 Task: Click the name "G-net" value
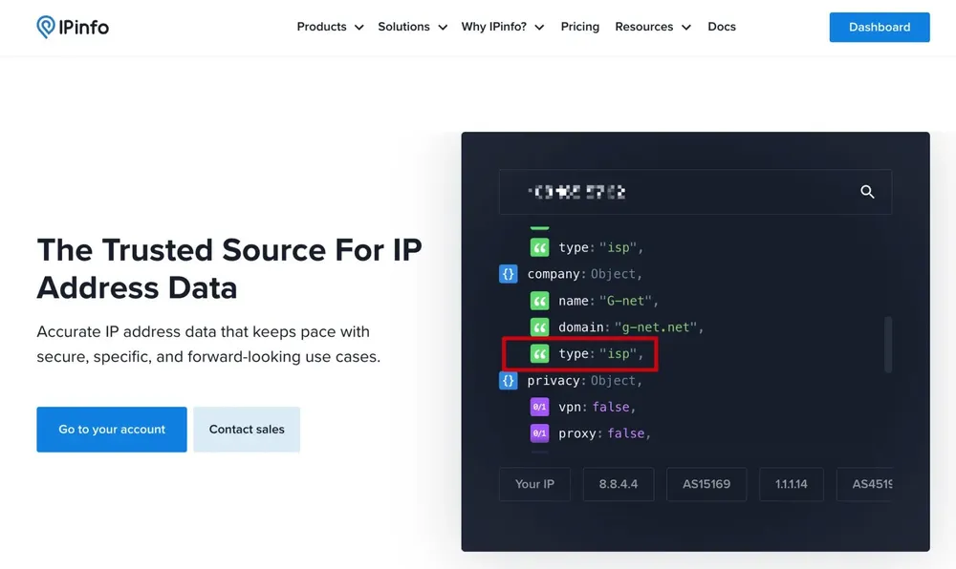coord(625,301)
